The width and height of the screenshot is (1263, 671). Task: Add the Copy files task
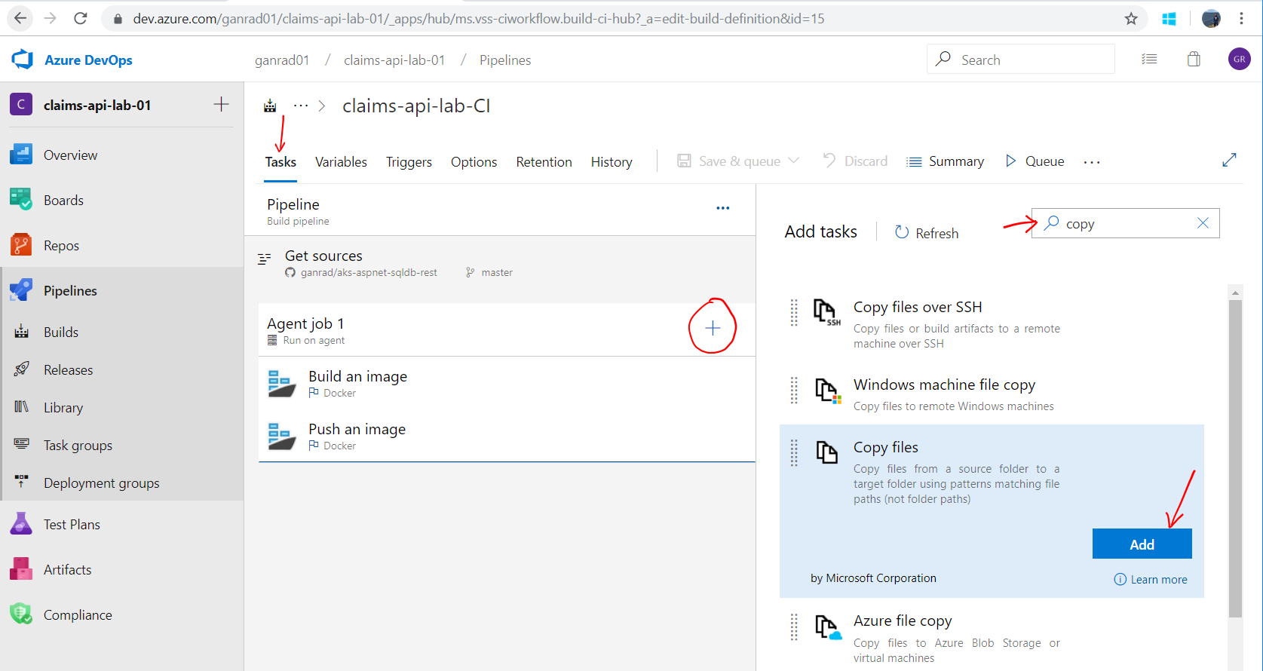click(1142, 544)
